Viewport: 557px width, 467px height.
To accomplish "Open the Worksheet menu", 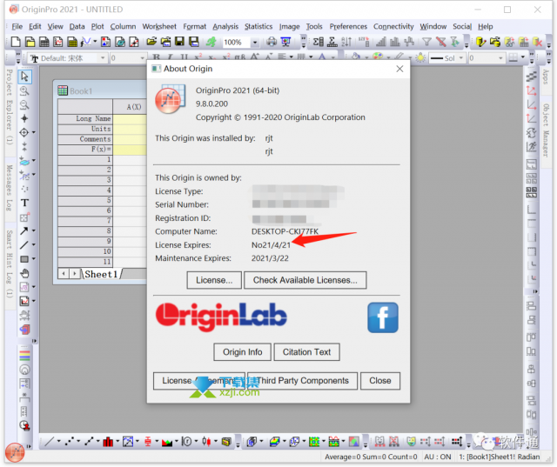I will pyautogui.click(x=159, y=27).
